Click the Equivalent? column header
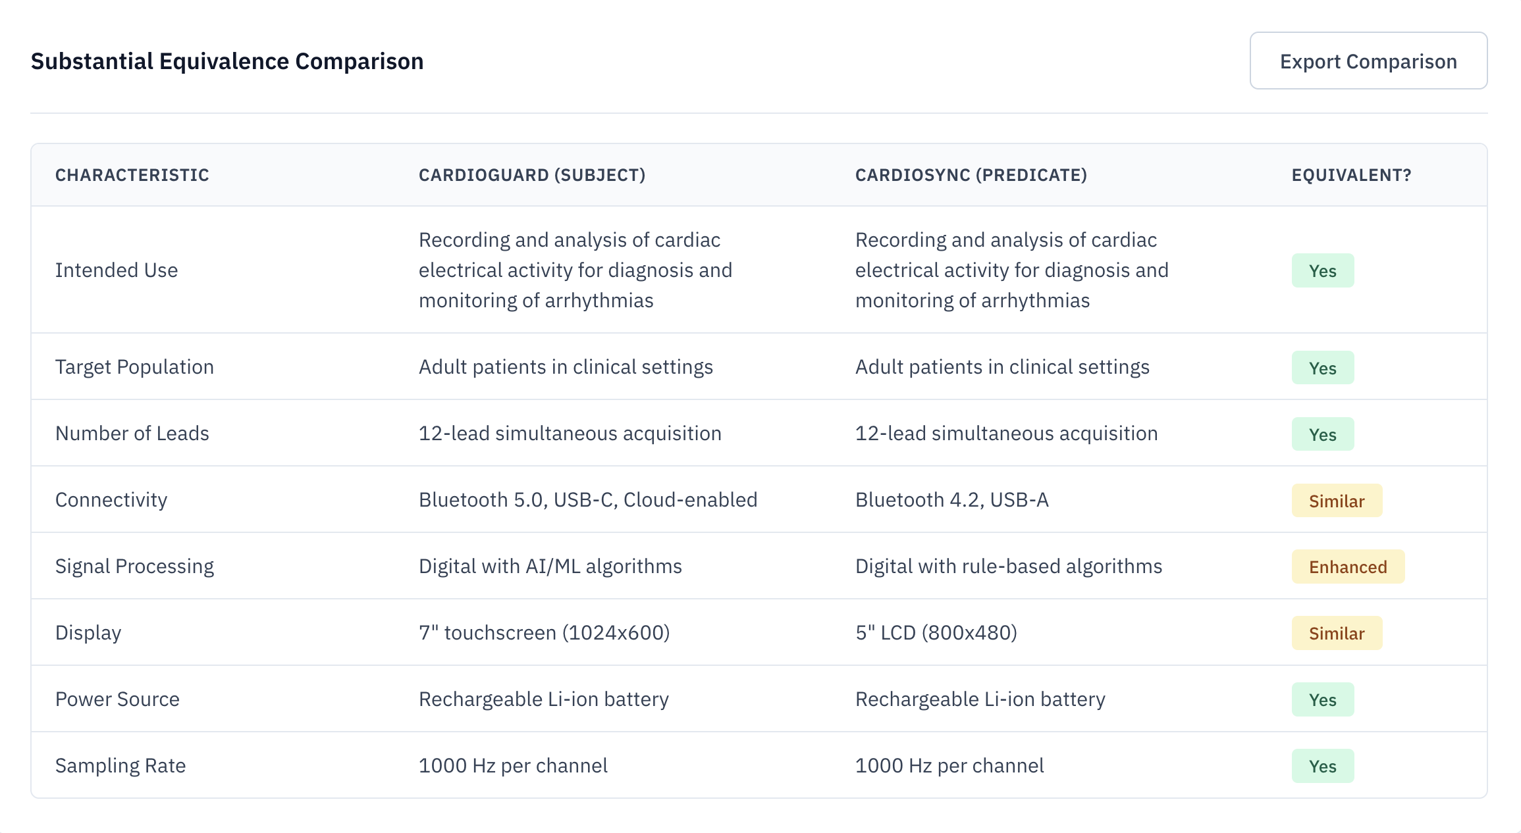Image resolution: width=1521 pixels, height=833 pixels. (x=1351, y=175)
